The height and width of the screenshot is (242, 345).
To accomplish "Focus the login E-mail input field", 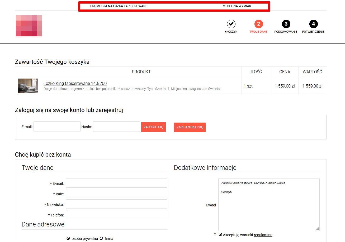I will pos(57,127).
